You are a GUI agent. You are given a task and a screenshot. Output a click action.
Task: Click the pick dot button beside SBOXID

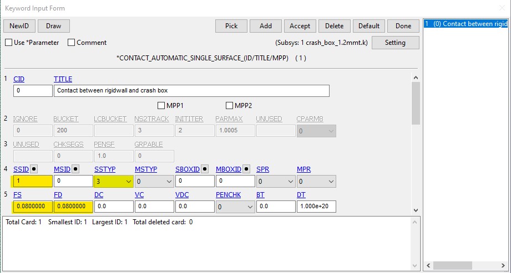204,169
